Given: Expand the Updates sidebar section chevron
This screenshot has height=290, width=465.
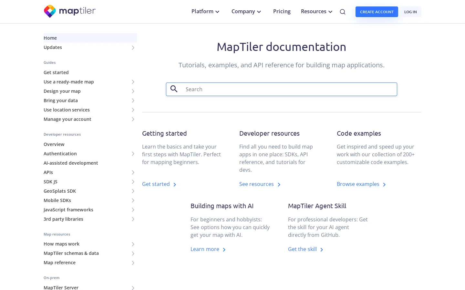Looking at the screenshot, I should [133, 48].
